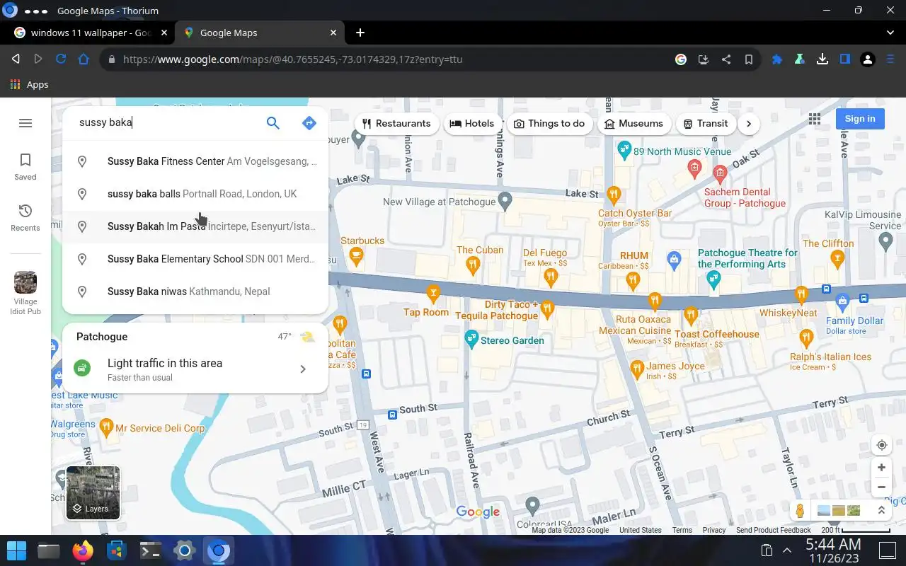Choose Sussy Baka Elementary School suggestion
Screen dimensions: 906x566
click(x=195, y=259)
